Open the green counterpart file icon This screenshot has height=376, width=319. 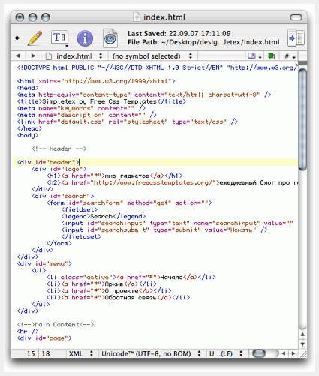pos(271,56)
